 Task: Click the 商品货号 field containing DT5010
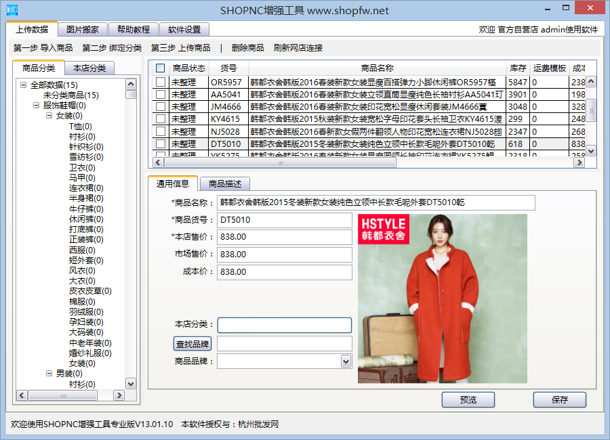(285, 220)
